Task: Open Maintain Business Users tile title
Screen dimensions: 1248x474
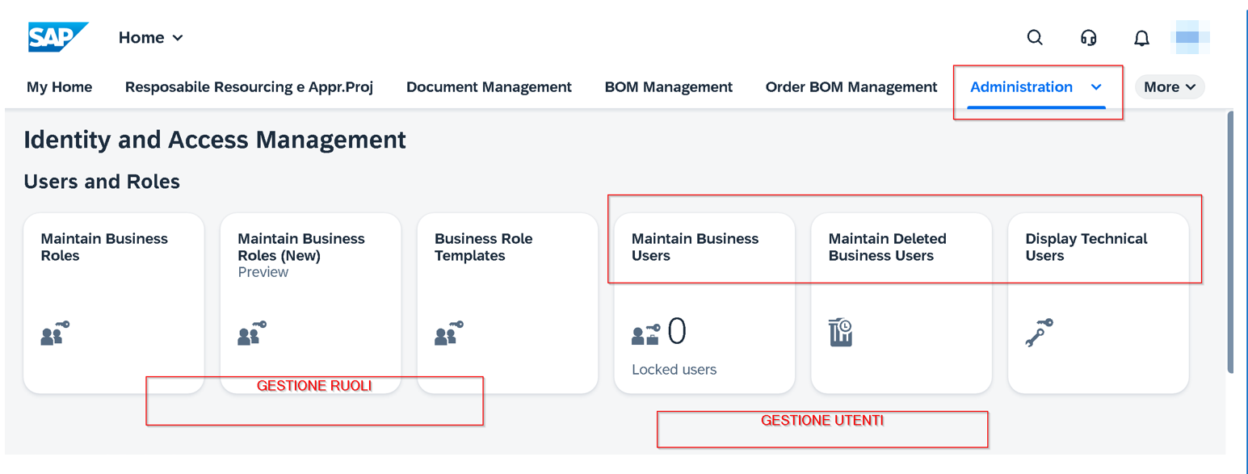Action: (695, 247)
